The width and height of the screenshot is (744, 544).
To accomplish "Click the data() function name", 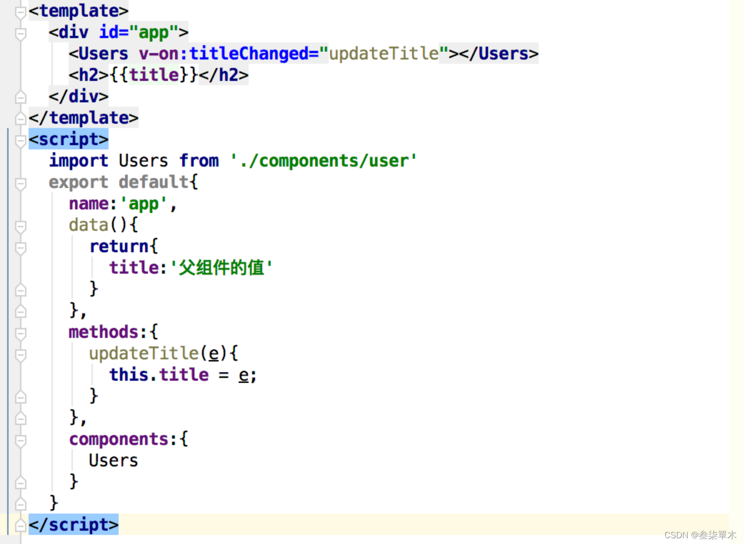I will [89, 225].
